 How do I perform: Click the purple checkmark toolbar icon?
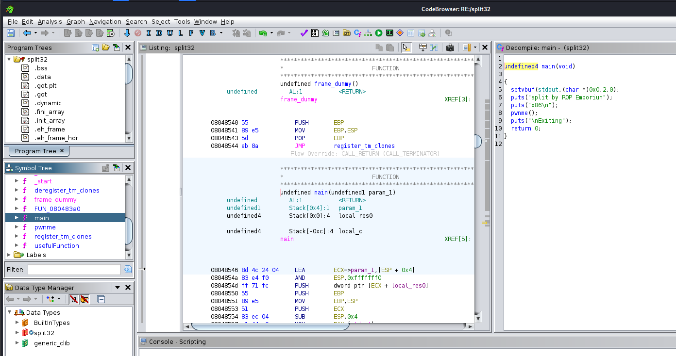click(x=304, y=33)
